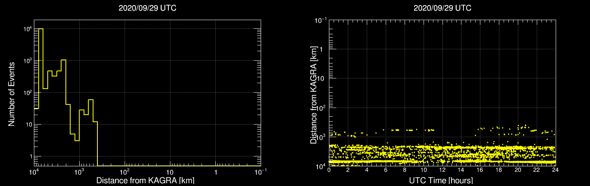Click 10^3 tick on scatter plot distance y-axis

click(x=321, y=136)
